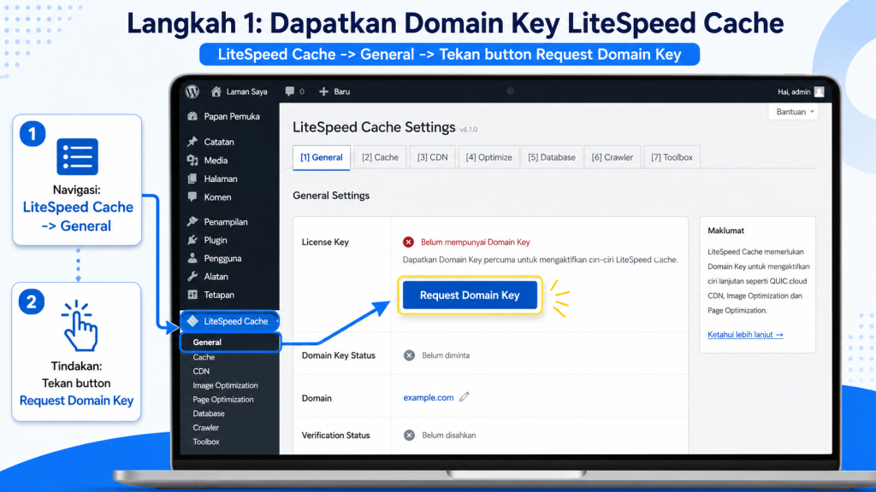
Task: Select Toolbox submenu item
Action: click(x=205, y=442)
